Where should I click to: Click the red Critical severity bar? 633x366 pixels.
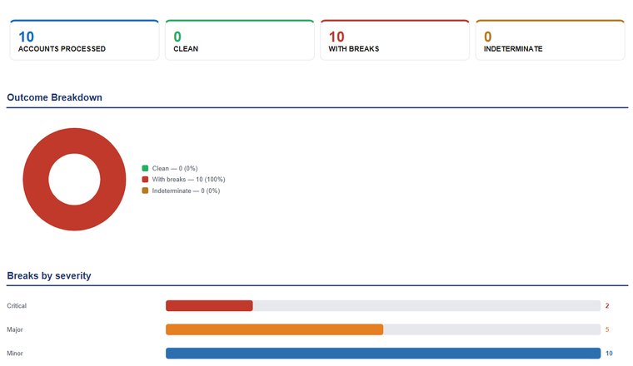(209, 306)
